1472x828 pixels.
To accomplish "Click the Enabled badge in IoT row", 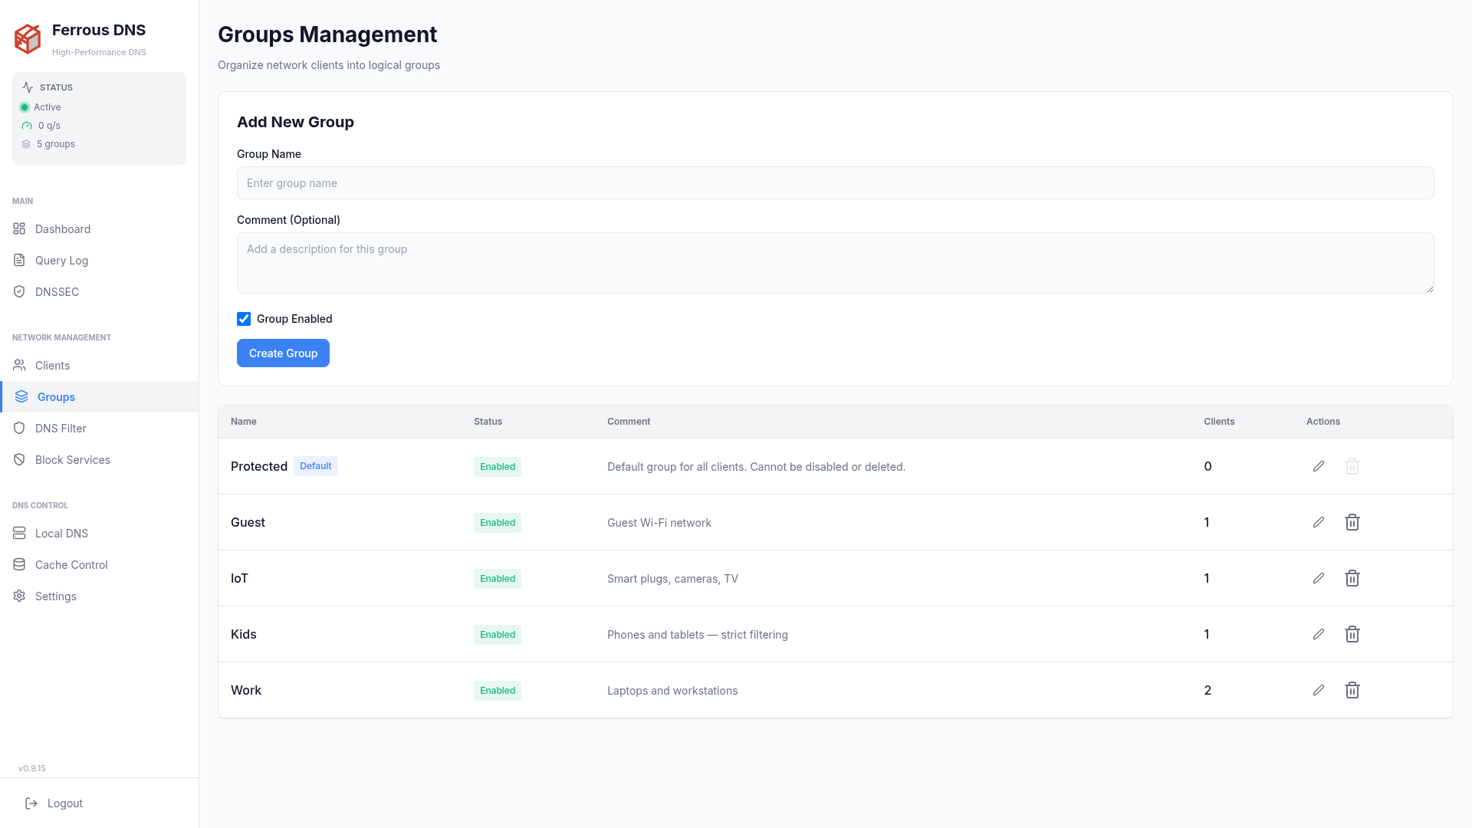I will (x=498, y=579).
